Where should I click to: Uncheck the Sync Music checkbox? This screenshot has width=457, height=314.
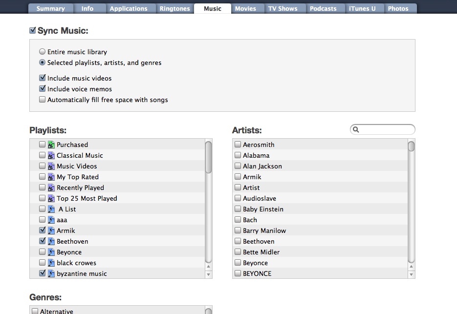(33, 30)
